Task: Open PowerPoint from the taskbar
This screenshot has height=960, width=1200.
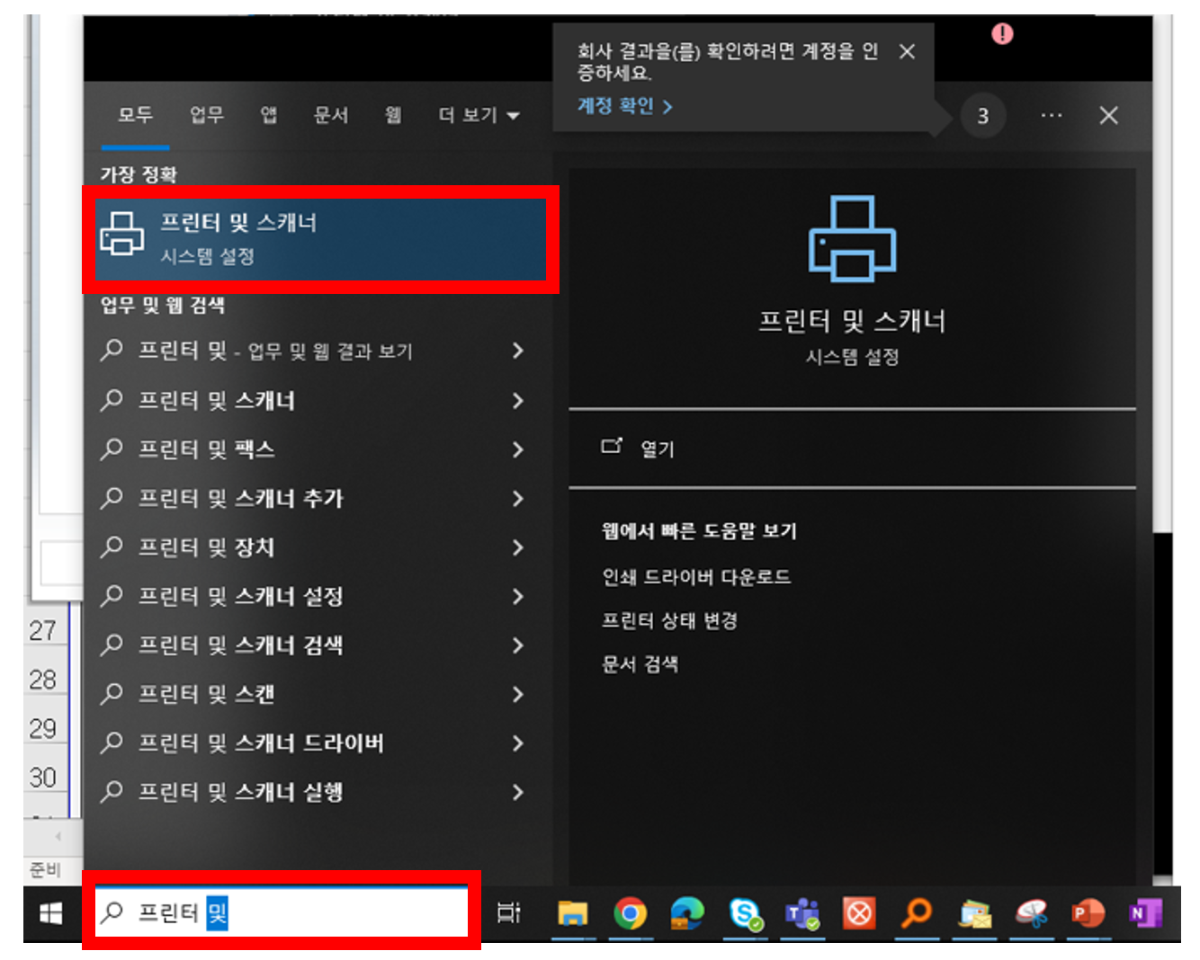Action: pos(1088,913)
